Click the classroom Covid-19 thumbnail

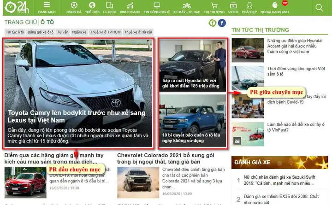point(248,106)
